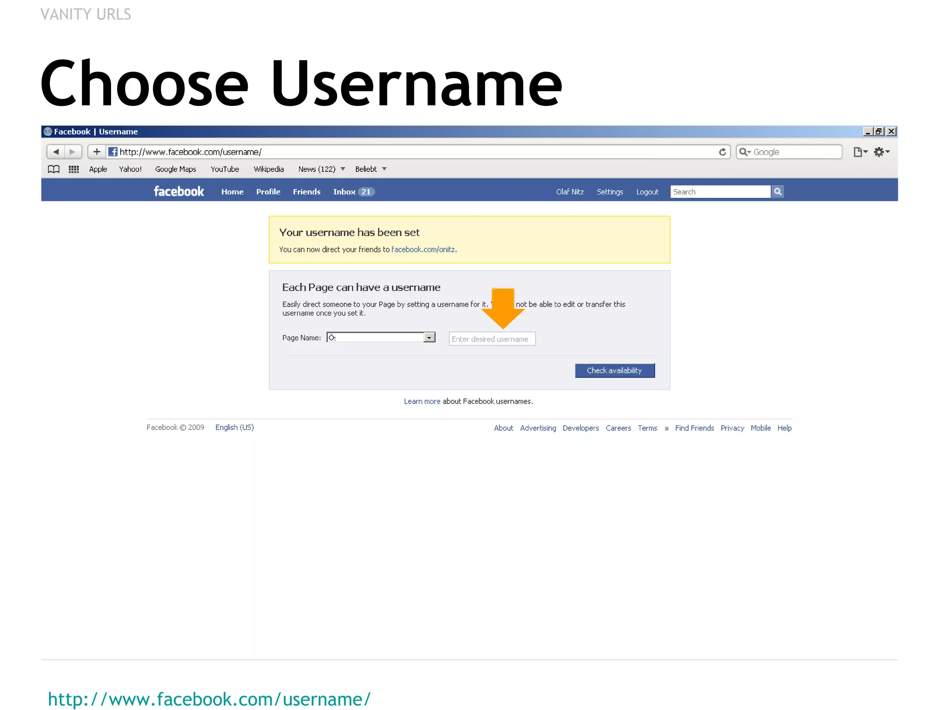Screen dimensions: 947x710
Task: Open the YouTube bookmark
Action: pos(225,169)
